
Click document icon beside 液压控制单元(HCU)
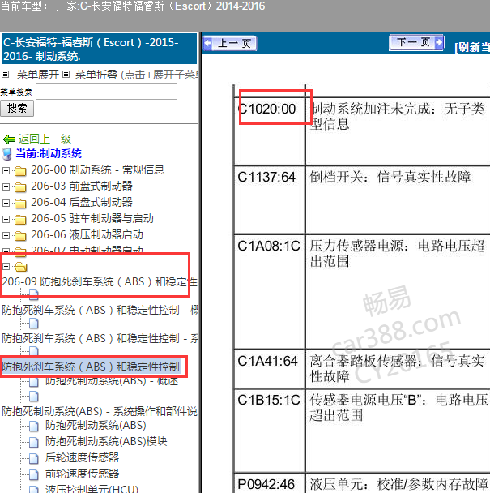[34, 489]
